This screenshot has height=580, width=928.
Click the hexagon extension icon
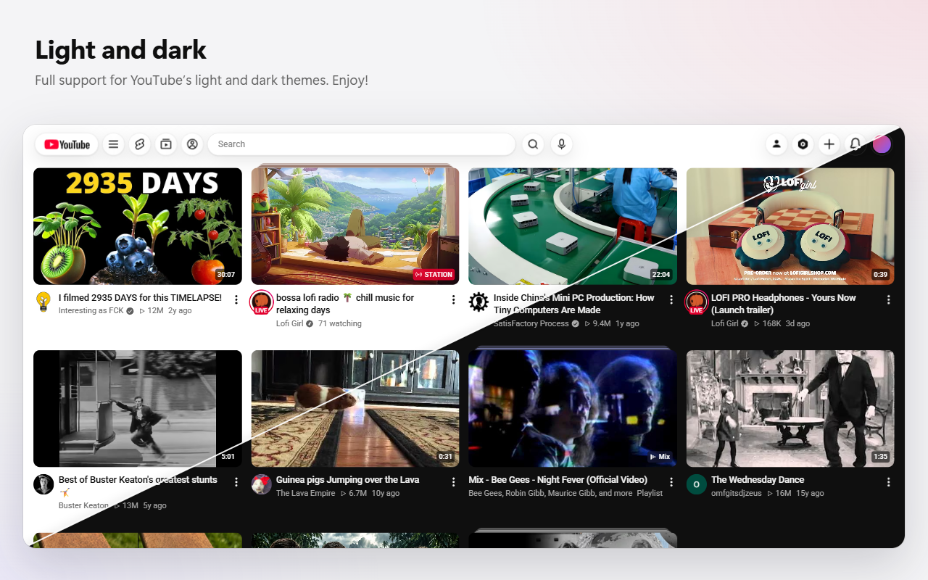click(x=803, y=144)
